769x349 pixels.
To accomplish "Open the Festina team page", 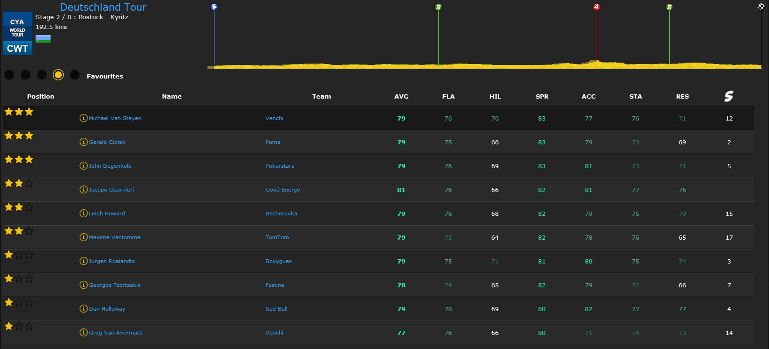I will coord(275,285).
